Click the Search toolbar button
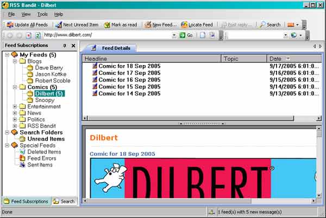The image size is (326, 218). [270, 25]
